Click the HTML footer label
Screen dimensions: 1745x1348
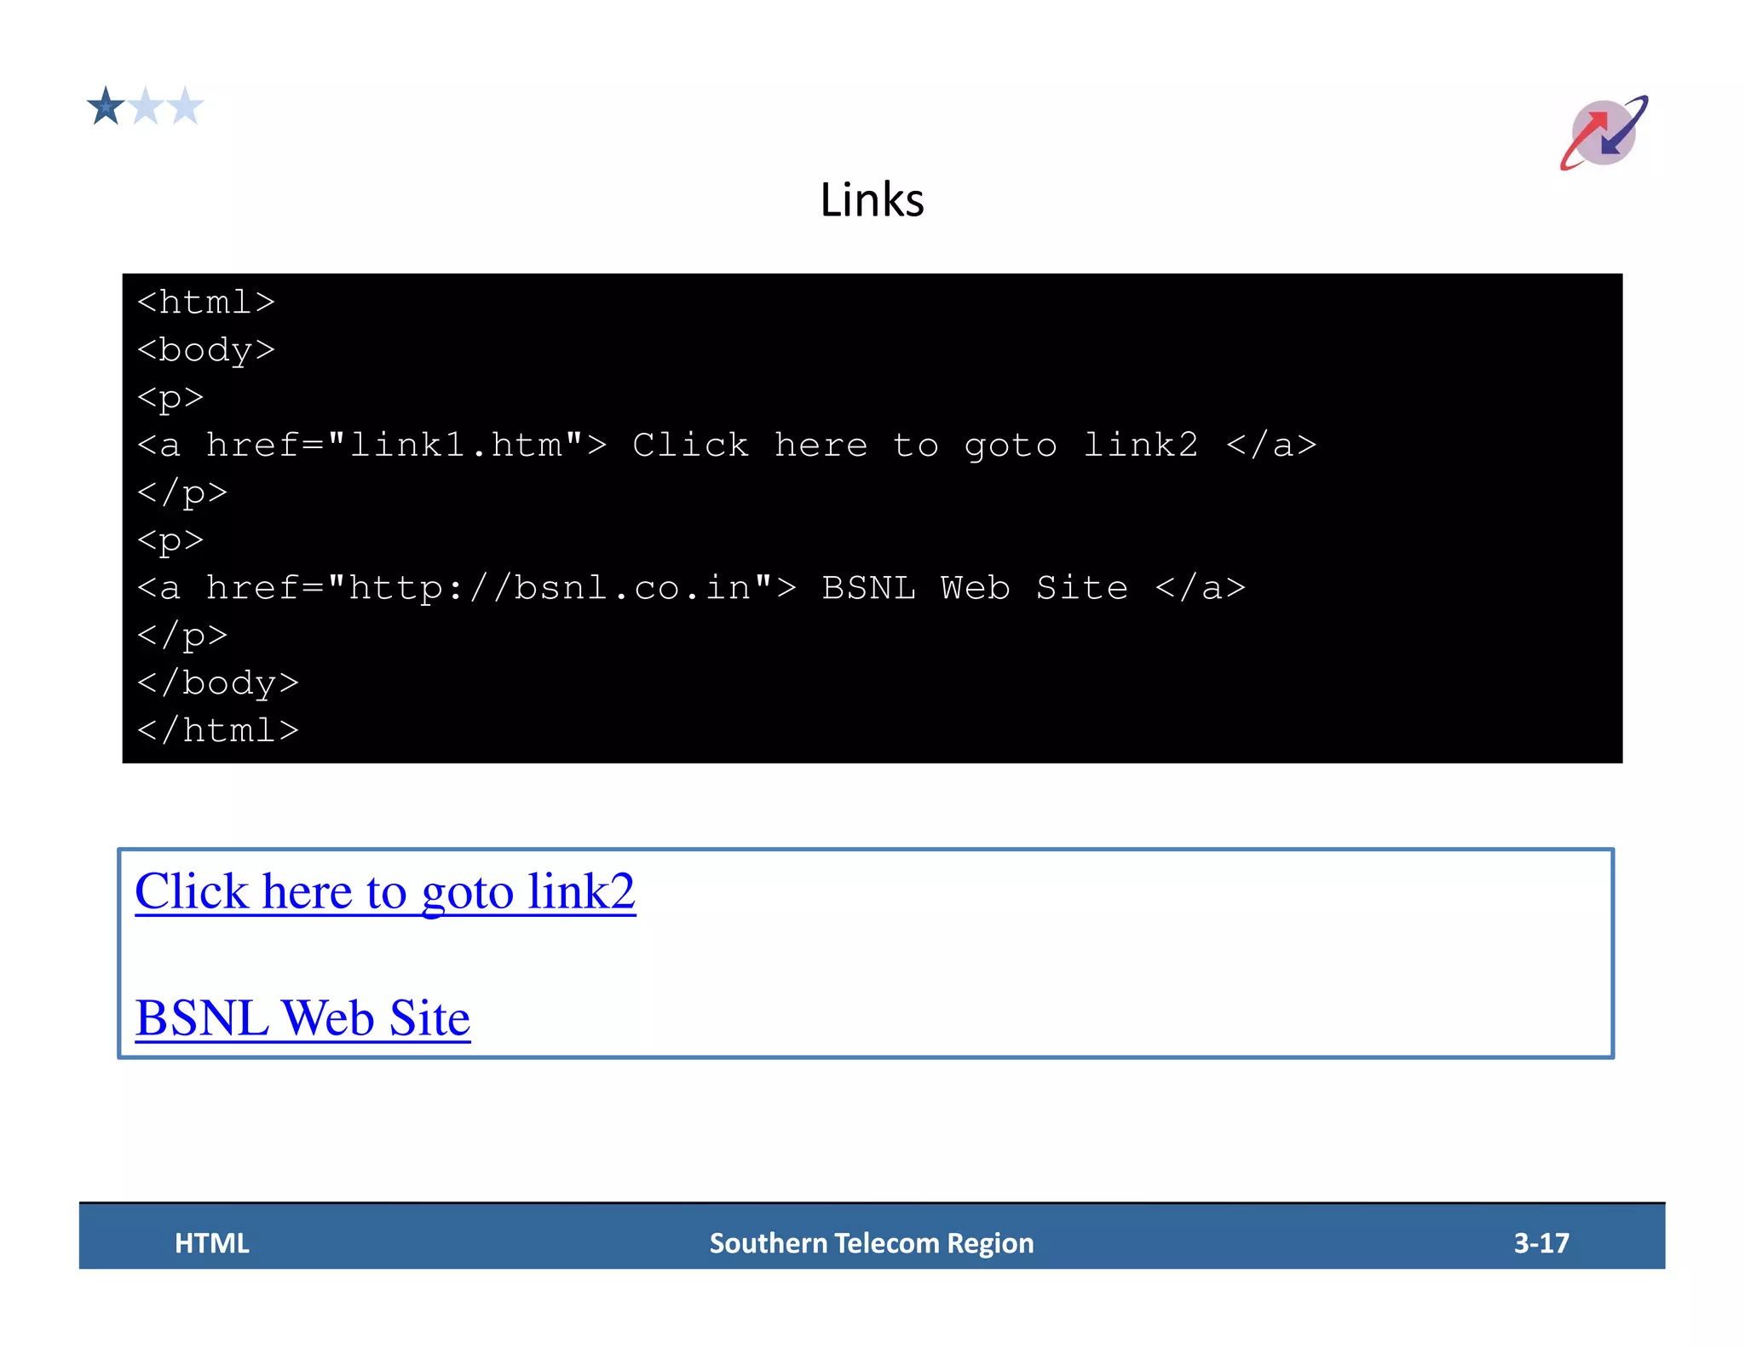[x=212, y=1243]
